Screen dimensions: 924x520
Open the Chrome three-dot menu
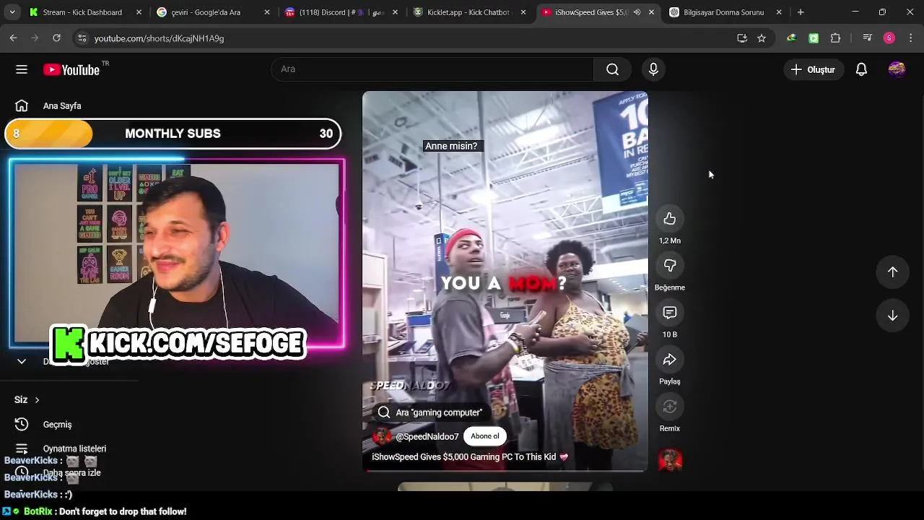910,38
